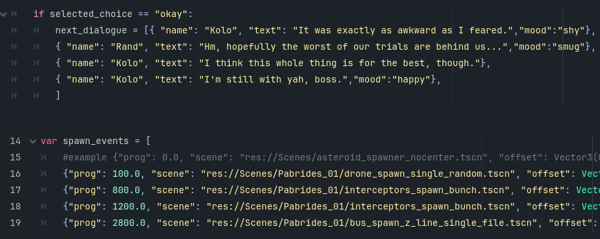
Task: Click the 'var' keyword before spawn_events
Action: (49, 141)
